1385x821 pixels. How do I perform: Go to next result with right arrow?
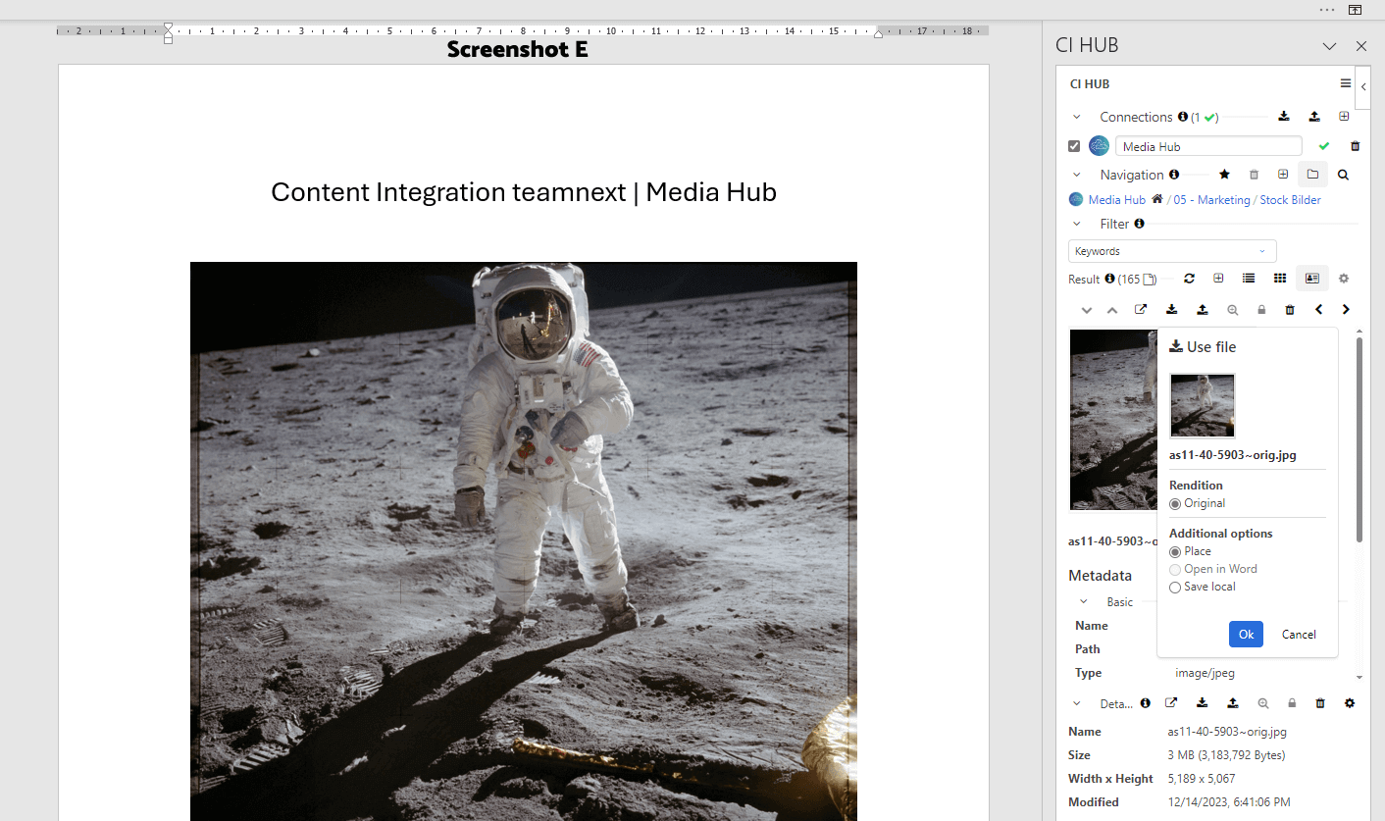pyautogui.click(x=1346, y=310)
